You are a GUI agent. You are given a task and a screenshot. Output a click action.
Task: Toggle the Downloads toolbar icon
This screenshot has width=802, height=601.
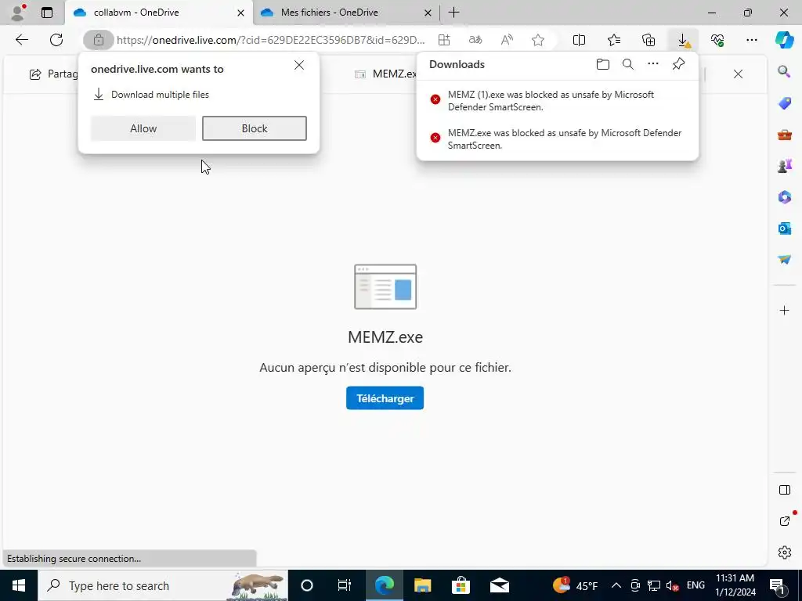coord(683,40)
